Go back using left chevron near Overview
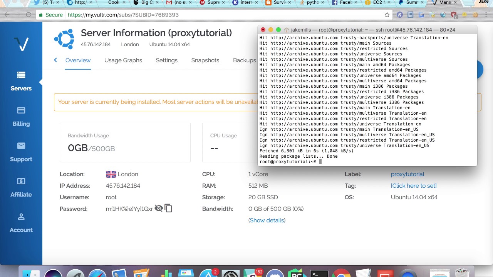493x277 pixels. 55,60
